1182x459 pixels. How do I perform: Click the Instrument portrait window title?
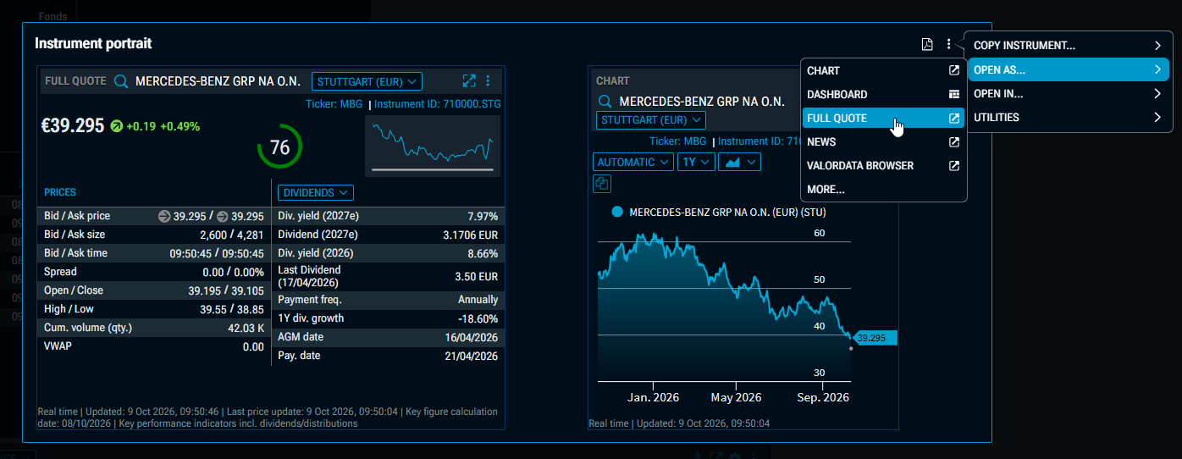pyautogui.click(x=93, y=43)
